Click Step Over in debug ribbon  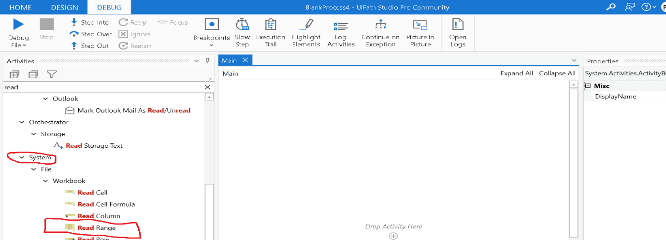point(90,34)
